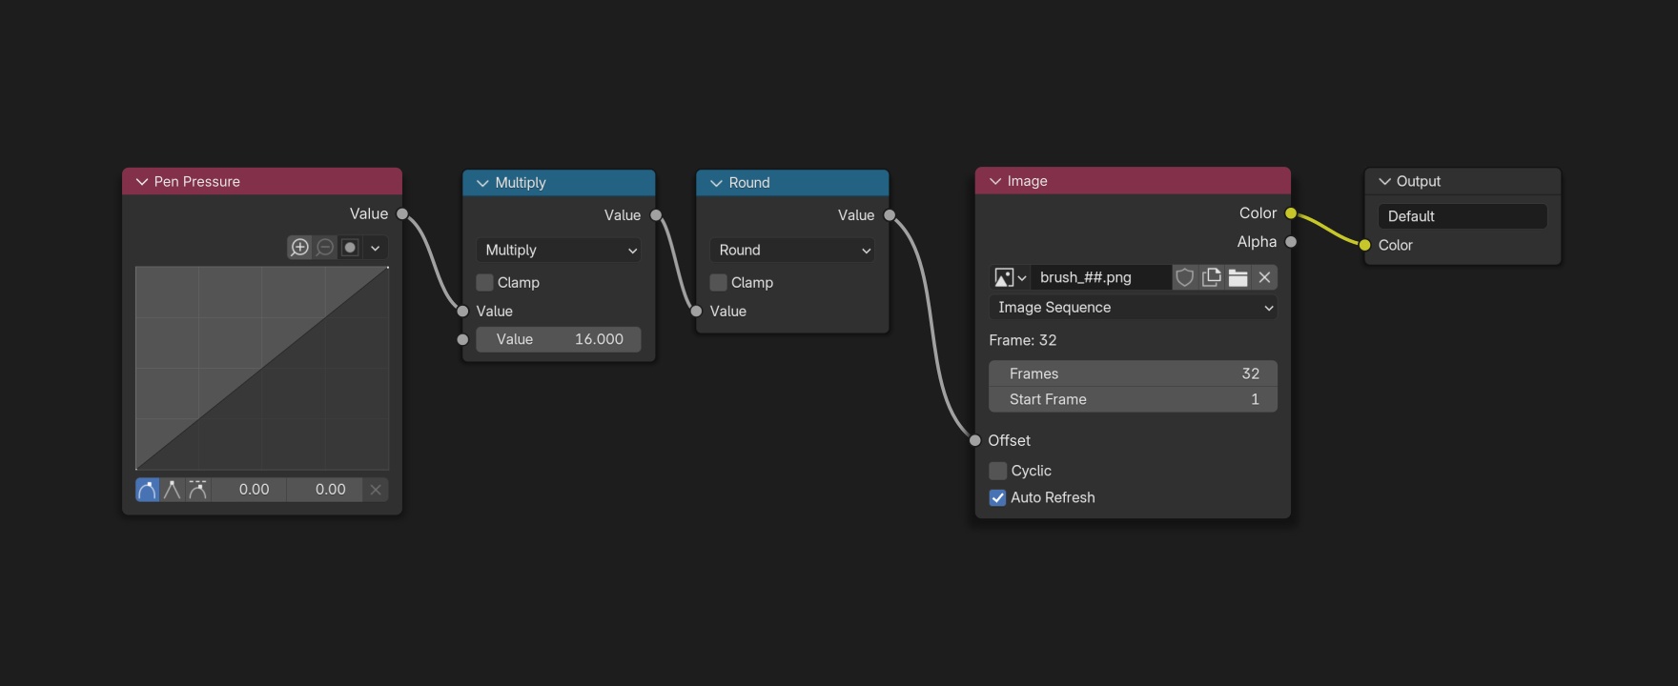Click the Value 16.000 field
Viewport: 1678px width, 686px height.
point(559,339)
